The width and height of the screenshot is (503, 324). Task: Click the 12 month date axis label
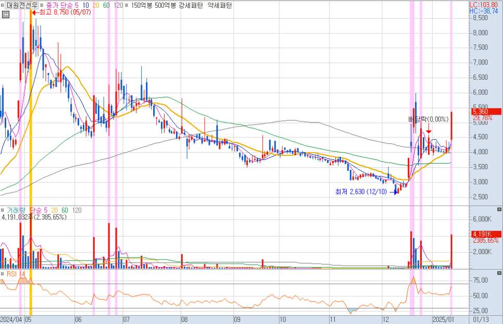click(x=386, y=319)
